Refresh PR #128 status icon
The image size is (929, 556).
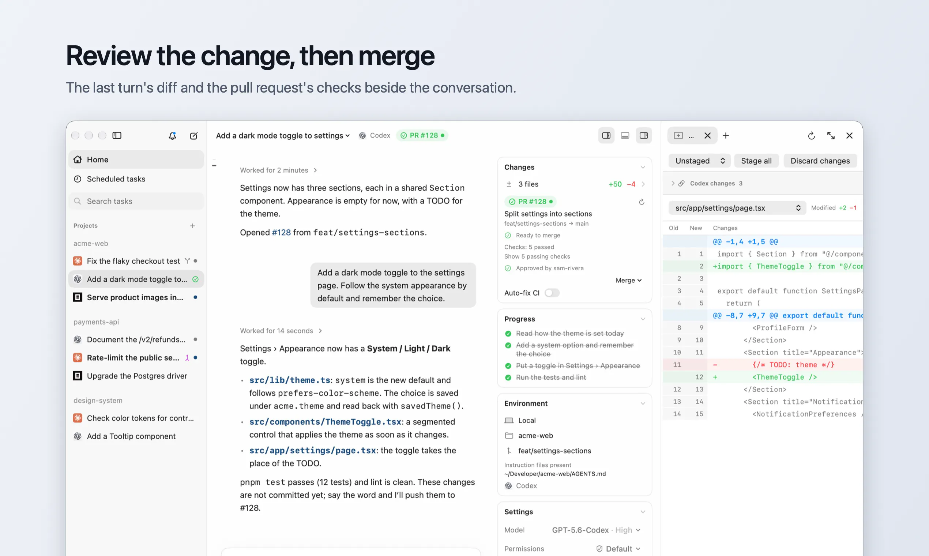point(642,202)
